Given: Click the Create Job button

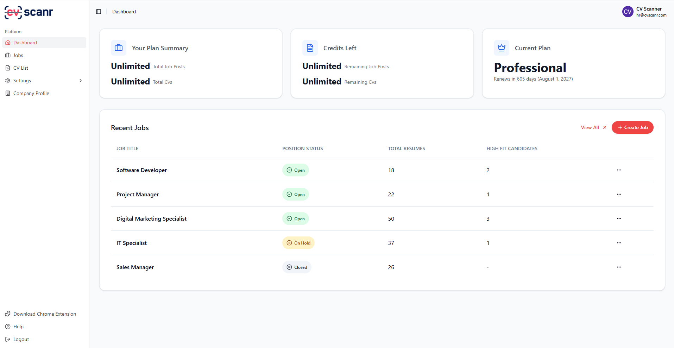Looking at the screenshot, I should 632,127.
